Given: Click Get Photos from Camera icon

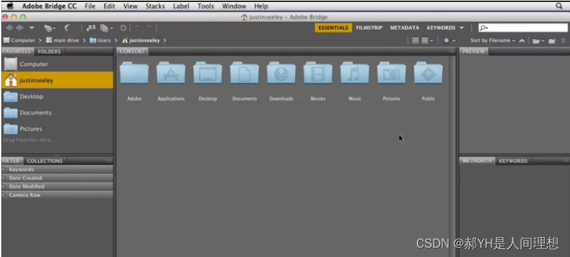Looking at the screenshot, I should pos(91,28).
